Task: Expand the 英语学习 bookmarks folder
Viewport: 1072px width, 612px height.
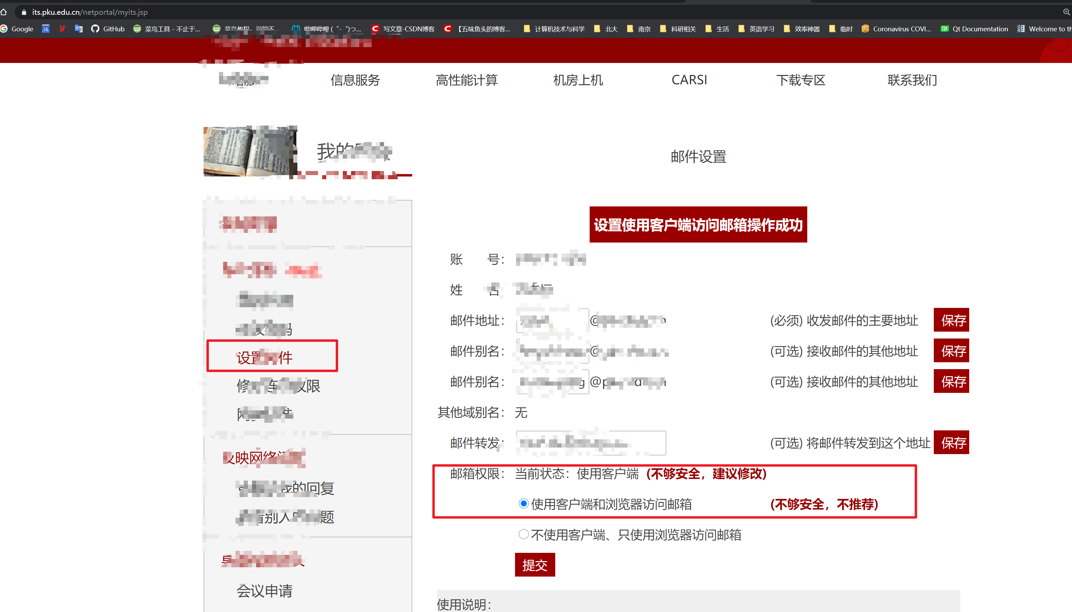Action: pyautogui.click(x=756, y=29)
